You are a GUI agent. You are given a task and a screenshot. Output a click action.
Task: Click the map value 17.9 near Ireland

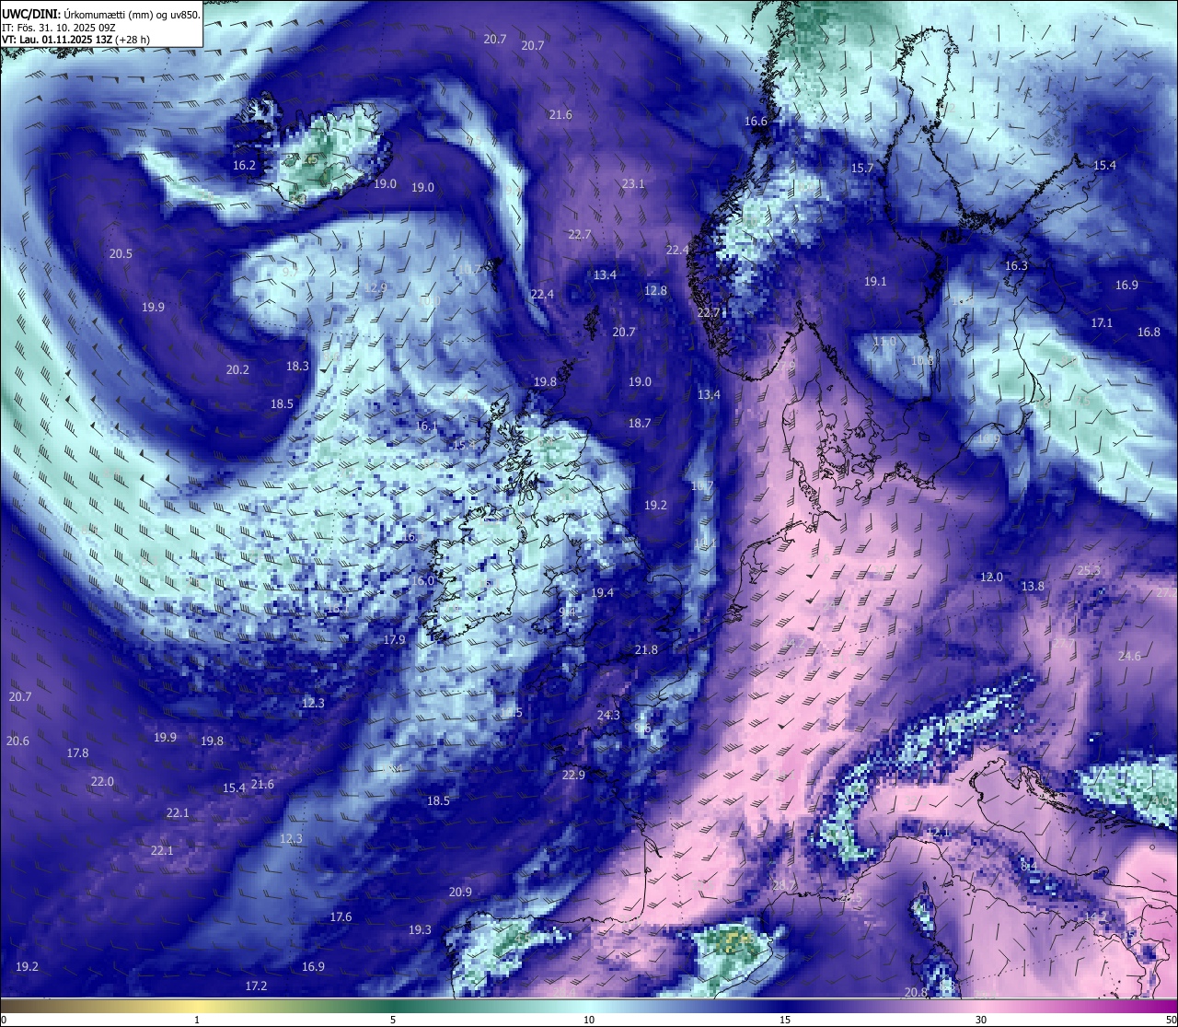point(394,640)
